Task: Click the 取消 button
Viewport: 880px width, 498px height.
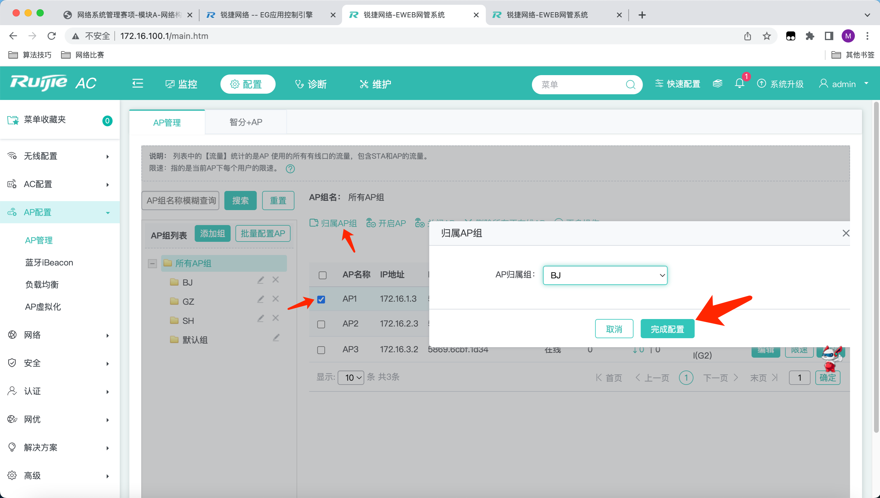Action: pos(614,329)
